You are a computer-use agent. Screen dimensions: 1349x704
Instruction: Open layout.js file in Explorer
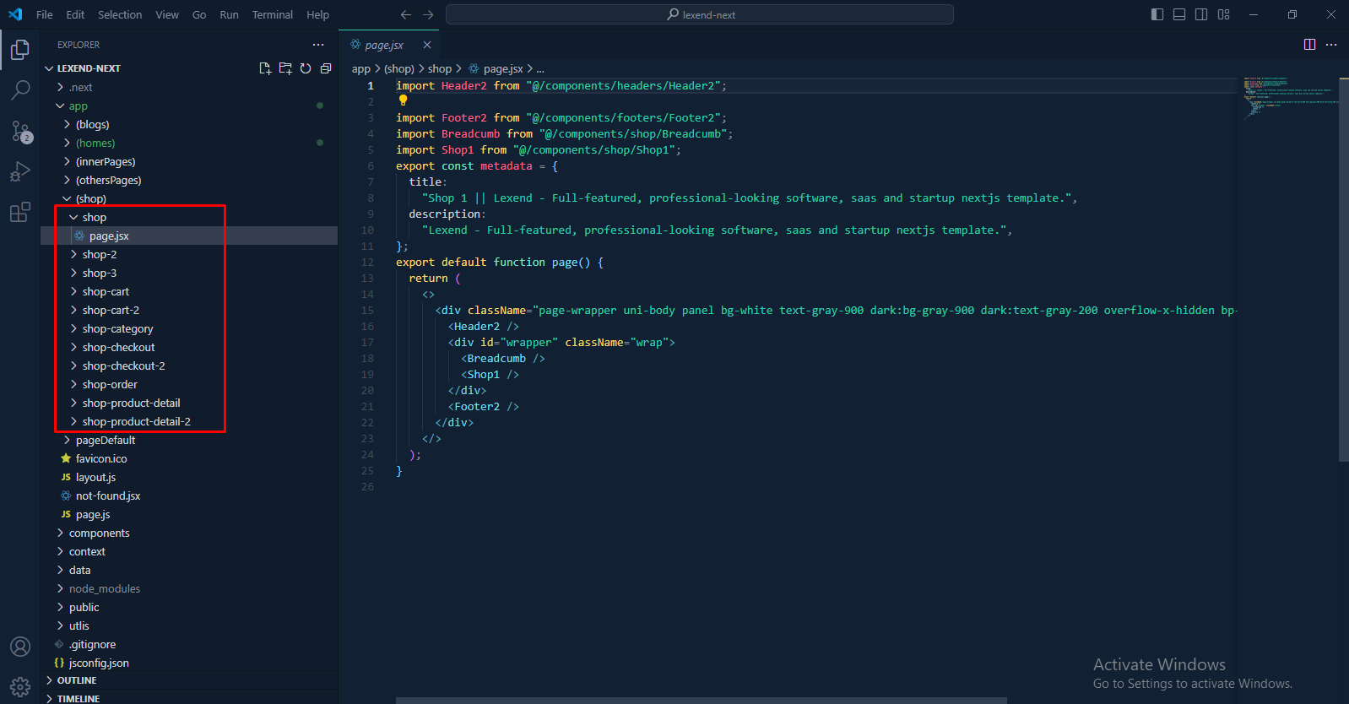pos(95,477)
